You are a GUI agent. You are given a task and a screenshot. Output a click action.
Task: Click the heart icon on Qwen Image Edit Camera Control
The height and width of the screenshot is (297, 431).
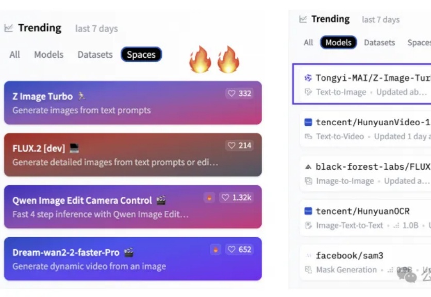[225, 197]
